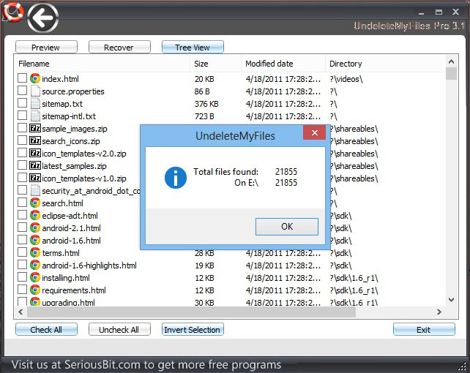Click the horizontal scrollbar left arrow
The width and height of the screenshot is (470, 373).
20,312
